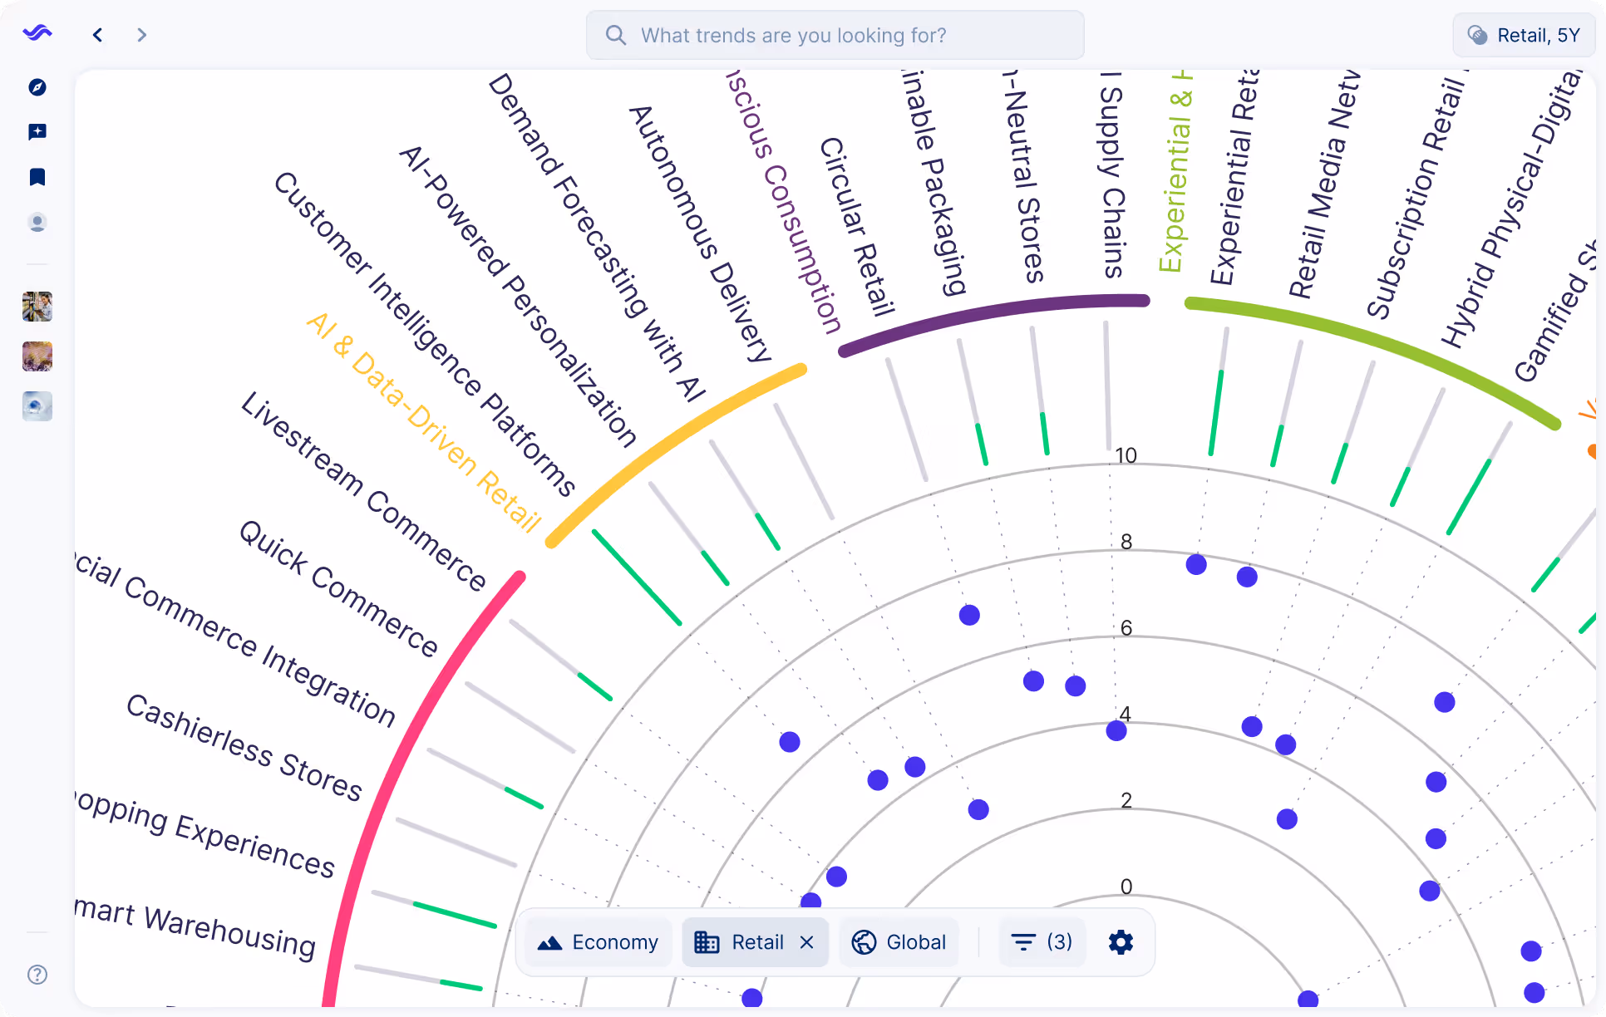Open the Economy filter chip

[599, 942]
